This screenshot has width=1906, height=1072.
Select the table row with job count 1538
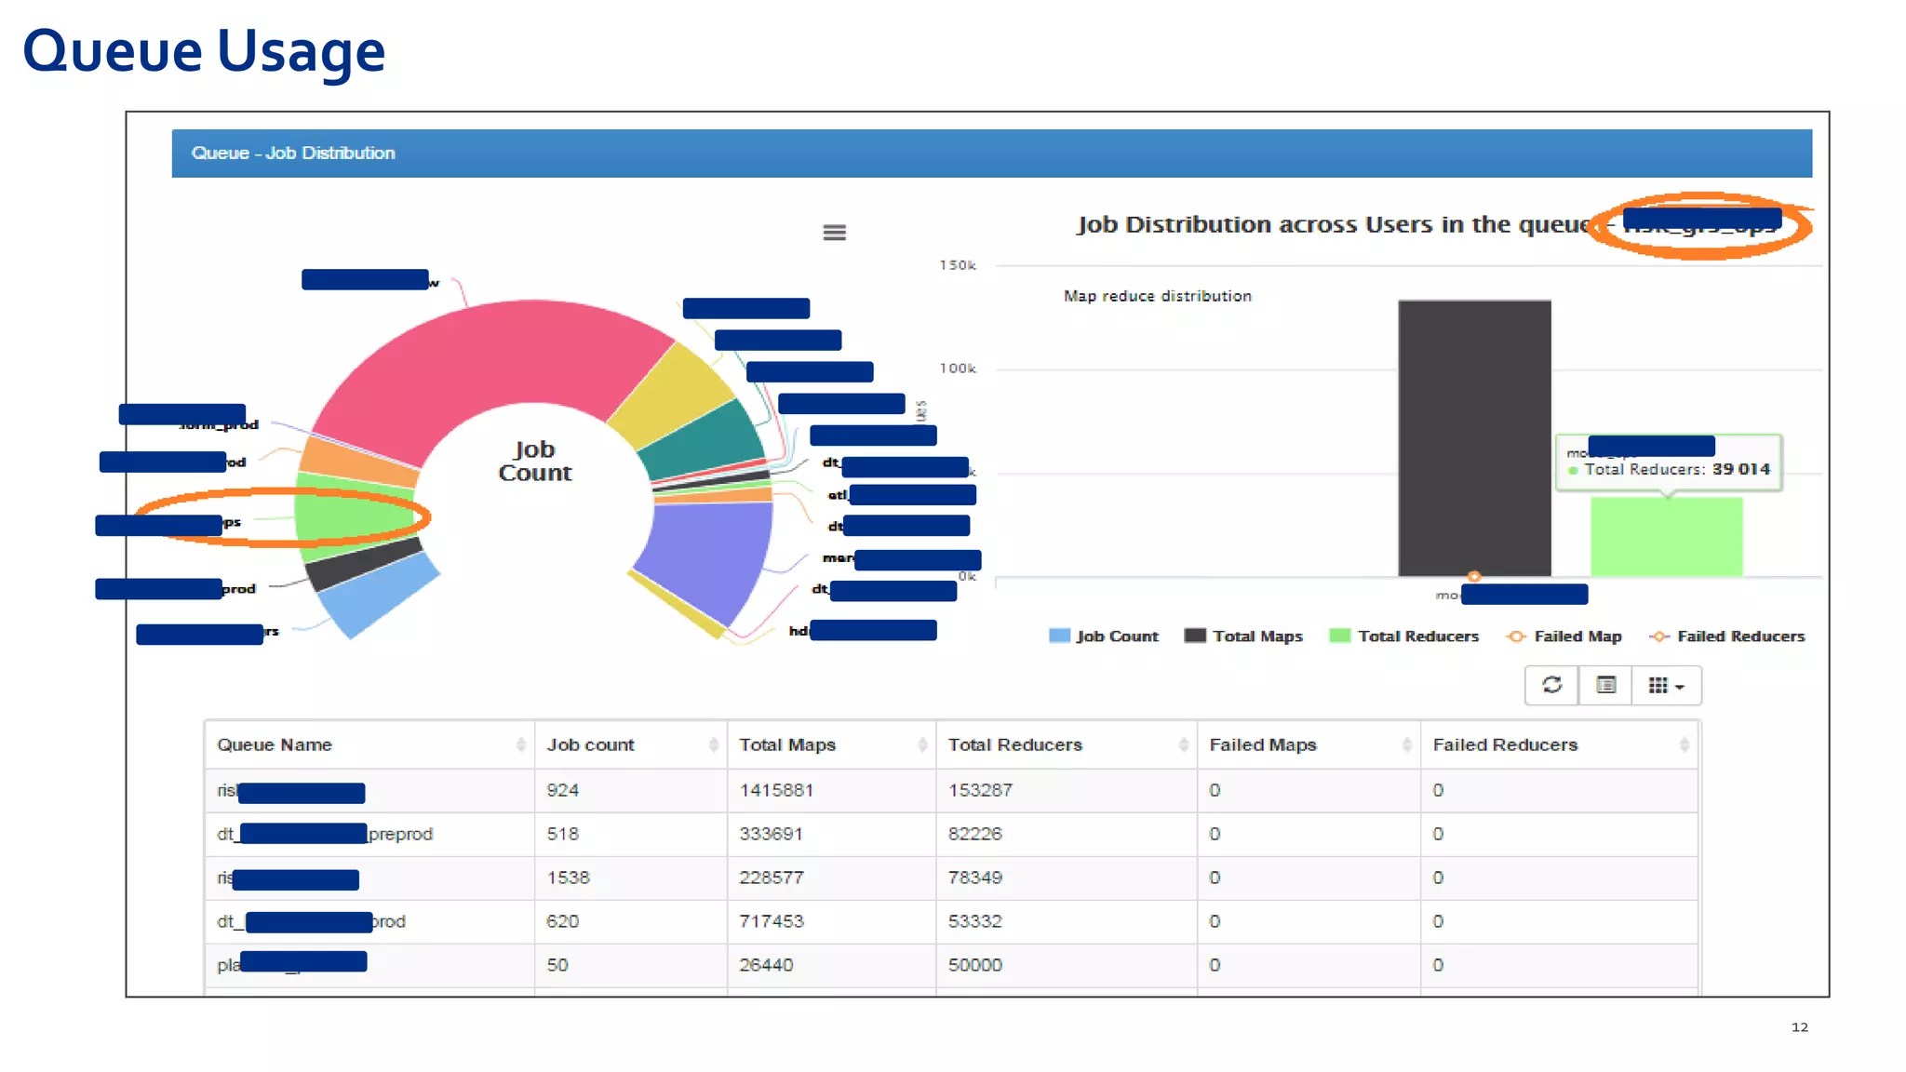568,878
